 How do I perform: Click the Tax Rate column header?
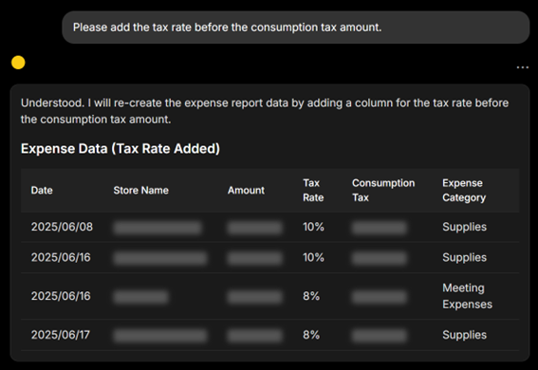(313, 191)
